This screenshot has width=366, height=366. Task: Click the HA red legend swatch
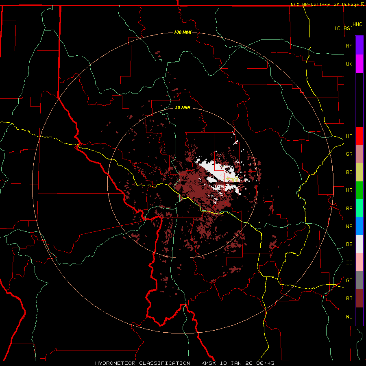(x=359, y=136)
